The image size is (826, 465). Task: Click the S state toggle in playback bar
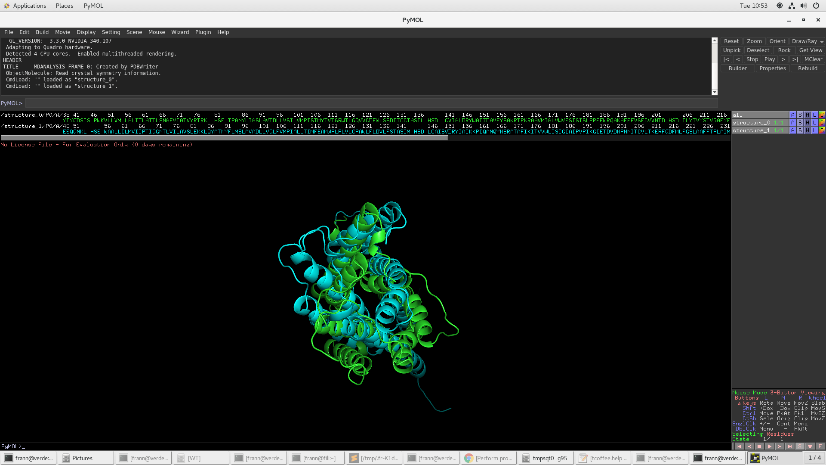[x=801, y=447]
